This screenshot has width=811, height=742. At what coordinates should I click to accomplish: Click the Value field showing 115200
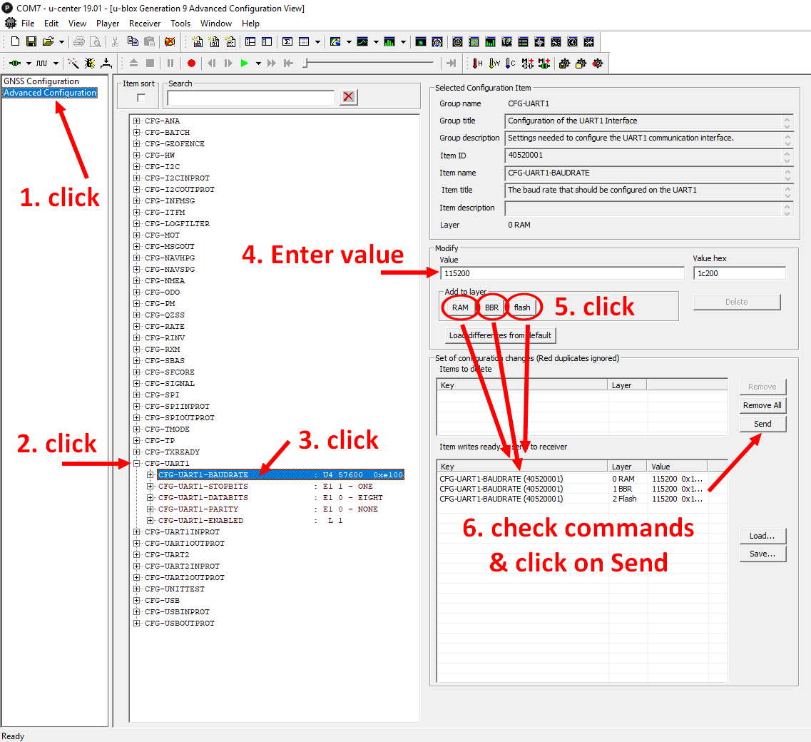click(562, 273)
